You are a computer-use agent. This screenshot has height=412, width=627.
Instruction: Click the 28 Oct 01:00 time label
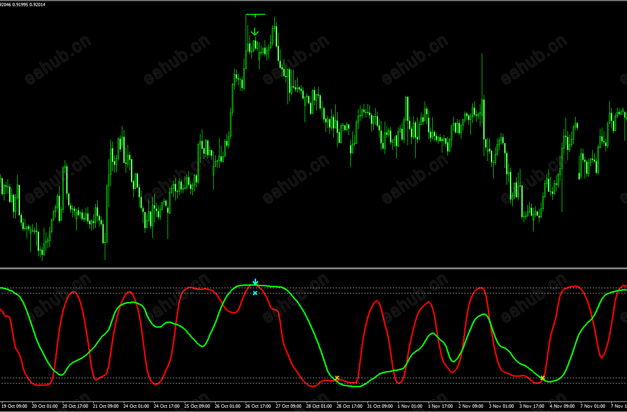pos(319,406)
